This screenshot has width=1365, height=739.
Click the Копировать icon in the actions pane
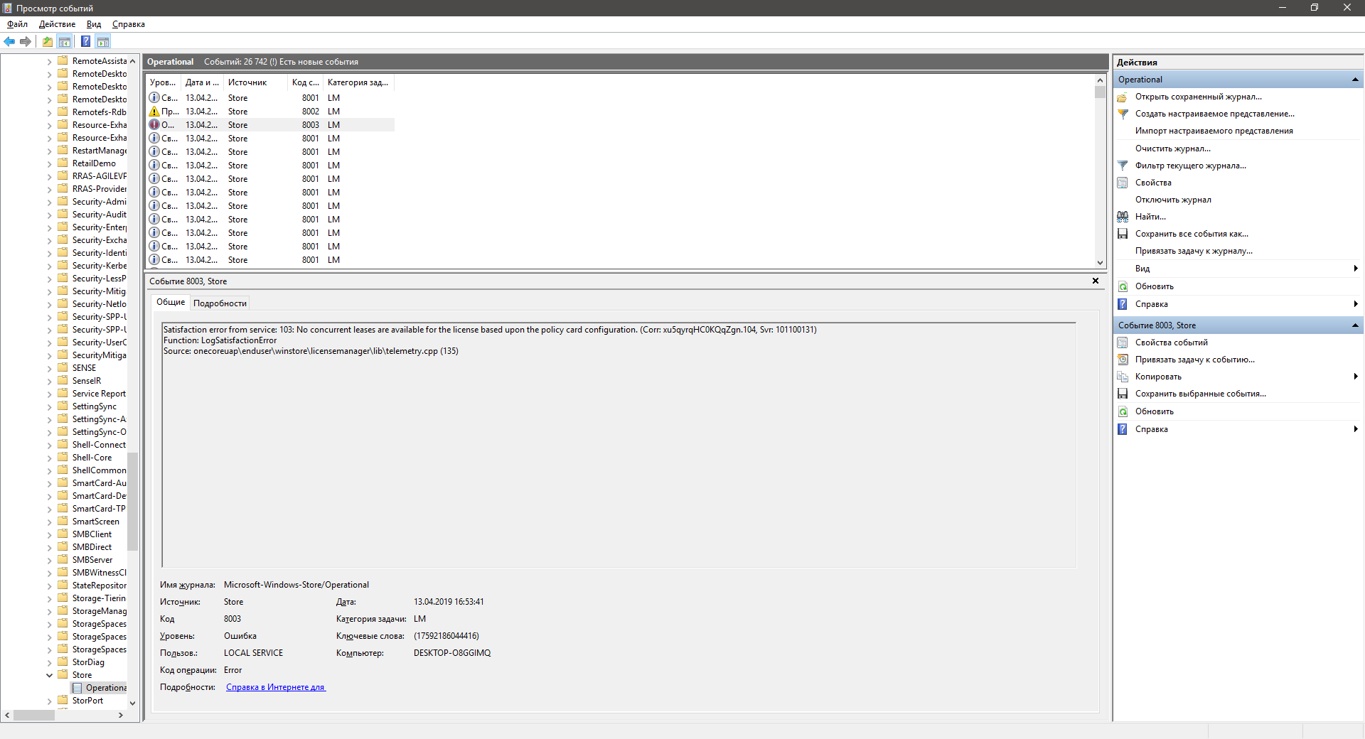tap(1123, 377)
